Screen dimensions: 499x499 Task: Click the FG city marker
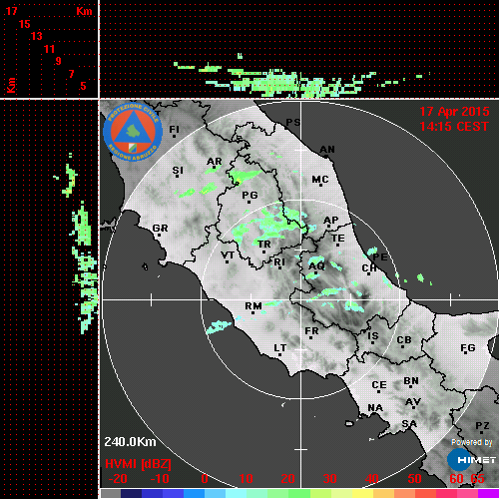(x=465, y=353)
